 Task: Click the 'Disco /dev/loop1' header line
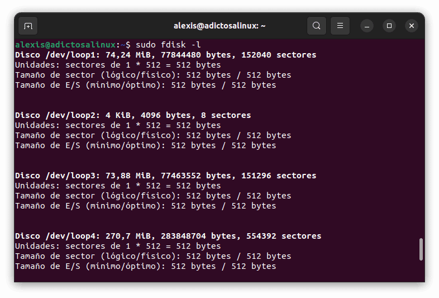[165, 55]
